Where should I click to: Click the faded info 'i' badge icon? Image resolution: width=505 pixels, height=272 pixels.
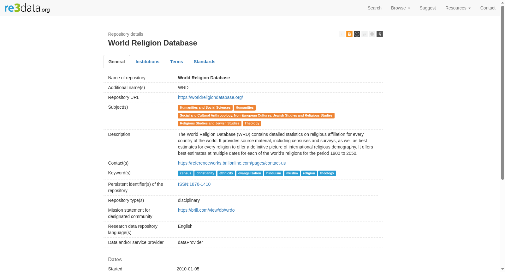click(342, 34)
